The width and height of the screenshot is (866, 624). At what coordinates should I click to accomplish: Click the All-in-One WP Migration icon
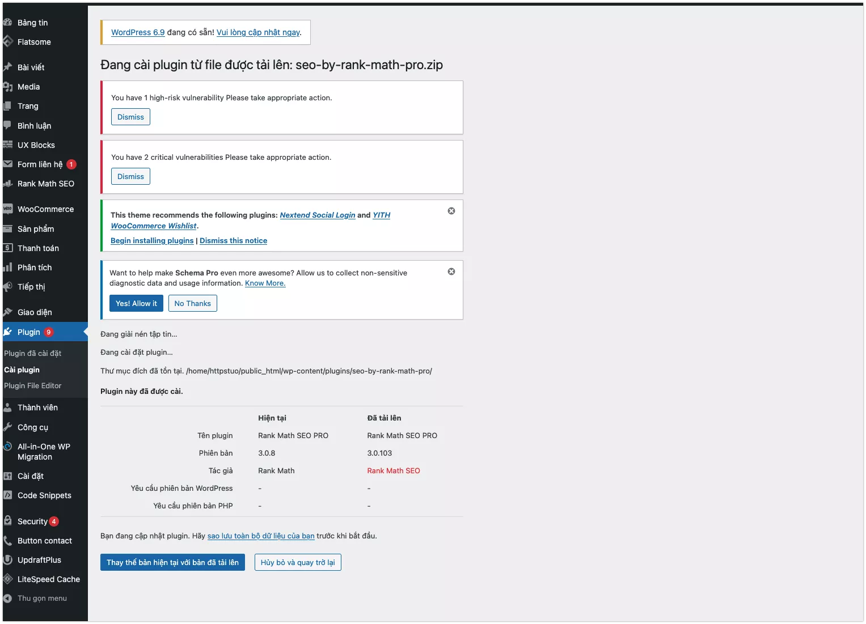7,447
